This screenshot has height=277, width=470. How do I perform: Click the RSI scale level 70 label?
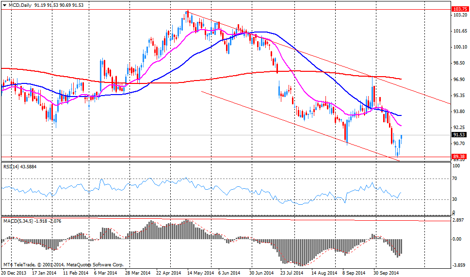coord(455,179)
